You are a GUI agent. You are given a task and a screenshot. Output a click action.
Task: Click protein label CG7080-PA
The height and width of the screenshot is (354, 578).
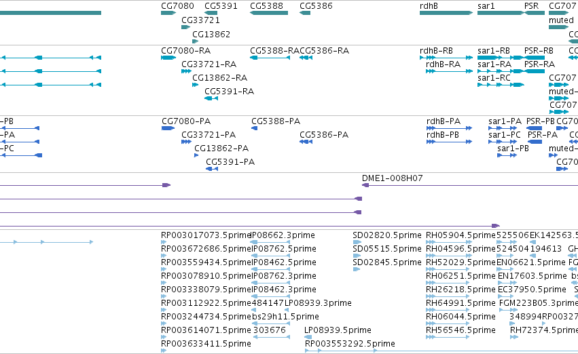[186, 121]
